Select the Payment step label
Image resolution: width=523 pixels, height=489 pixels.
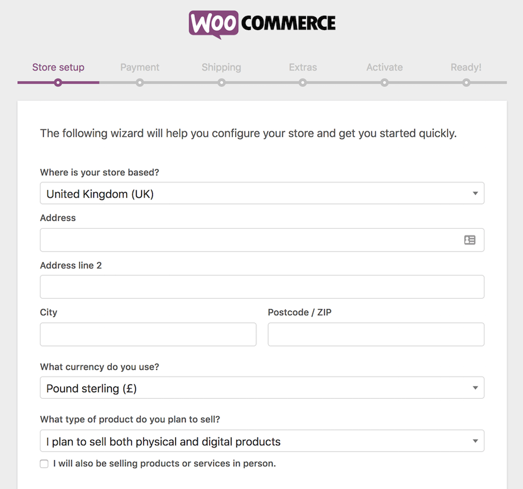(x=139, y=67)
